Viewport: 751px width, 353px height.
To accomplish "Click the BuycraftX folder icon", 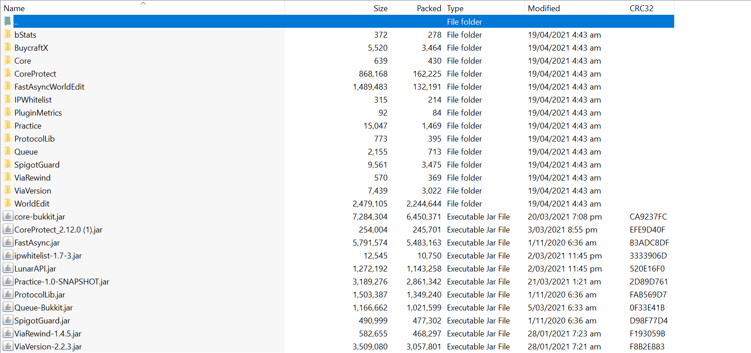I will (x=8, y=47).
